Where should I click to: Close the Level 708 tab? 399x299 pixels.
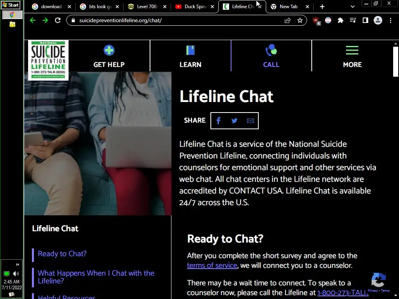point(165,7)
